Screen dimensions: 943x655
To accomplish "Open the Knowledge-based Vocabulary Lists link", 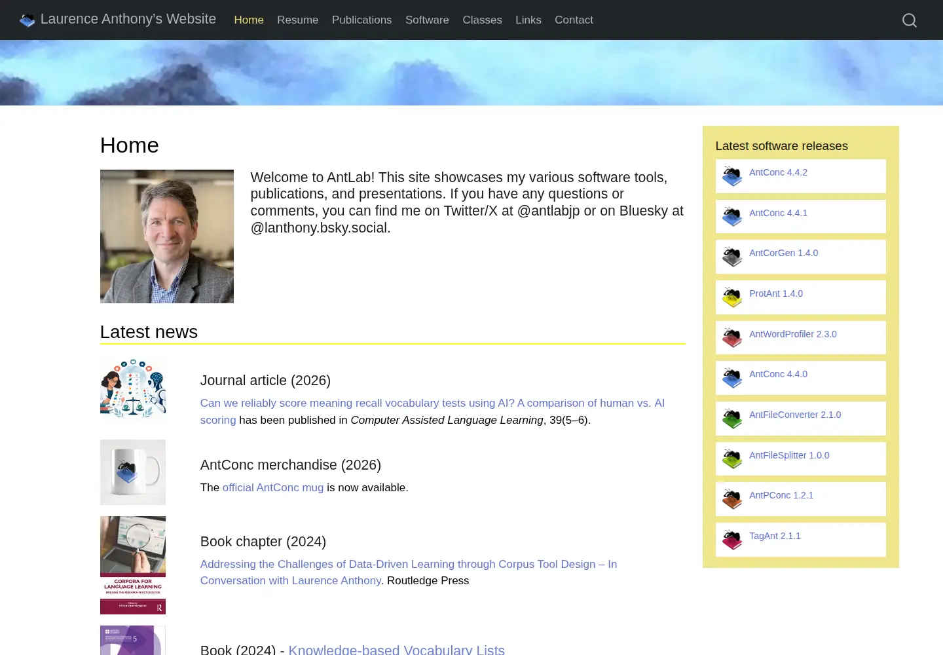I will [x=397, y=650].
